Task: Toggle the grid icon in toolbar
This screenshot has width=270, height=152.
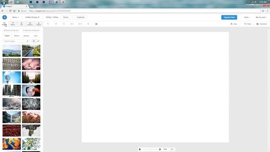Action: pos(97,24)
